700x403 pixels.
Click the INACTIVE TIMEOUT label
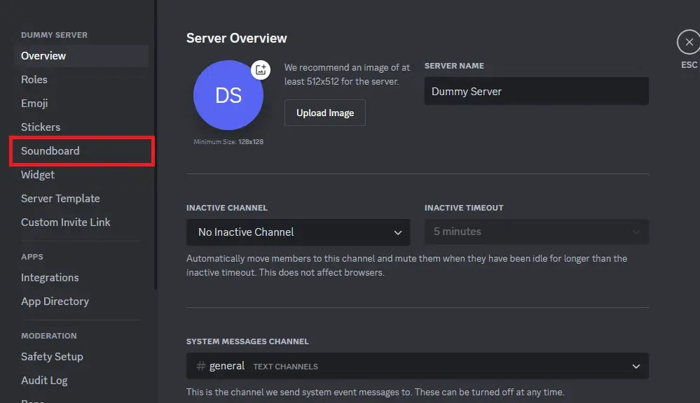(464, 208)
